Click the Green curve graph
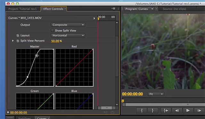 pyautogui.click(x=35, y=101)
